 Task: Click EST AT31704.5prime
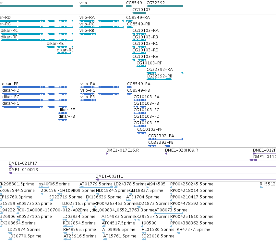[128, 200]
